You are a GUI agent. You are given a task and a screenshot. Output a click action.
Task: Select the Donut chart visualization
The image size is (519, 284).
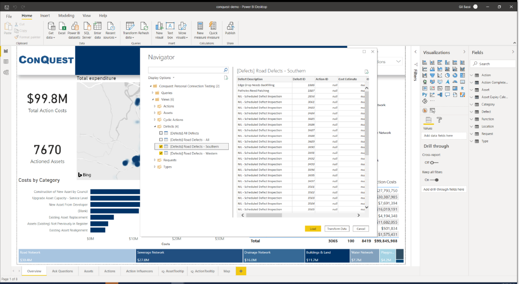point(455,75)
